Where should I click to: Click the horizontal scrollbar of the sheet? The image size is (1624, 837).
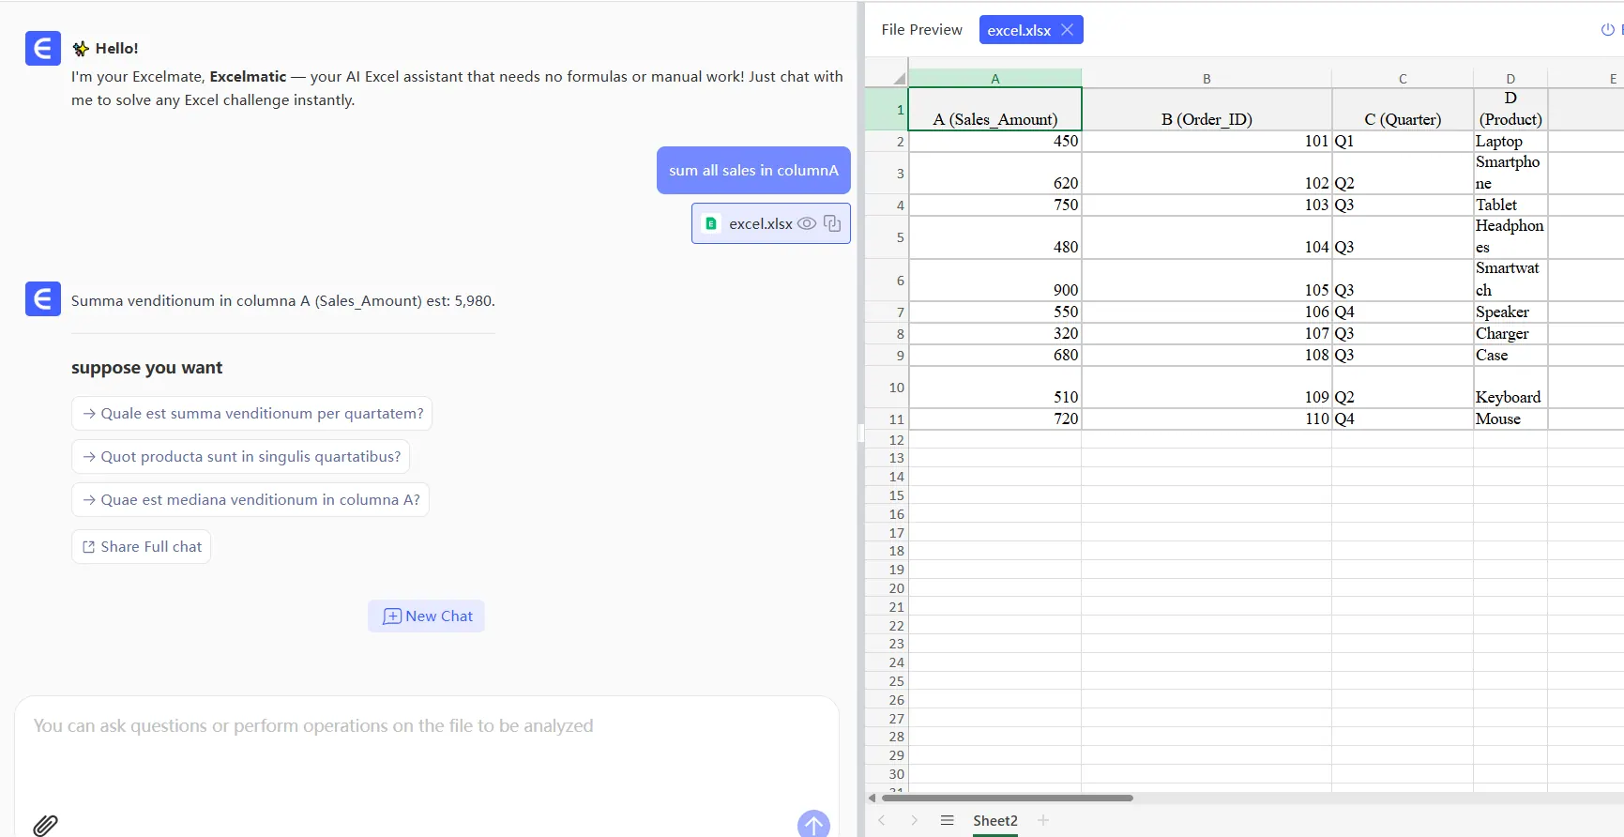[1007, 798]
